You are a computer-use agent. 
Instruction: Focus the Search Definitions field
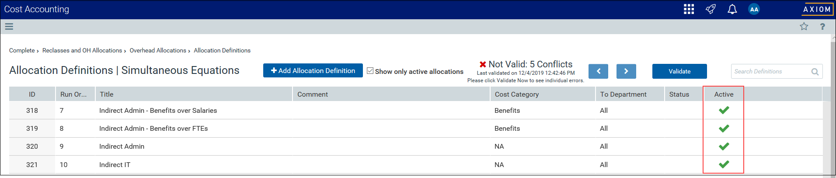tap(770, 71)
